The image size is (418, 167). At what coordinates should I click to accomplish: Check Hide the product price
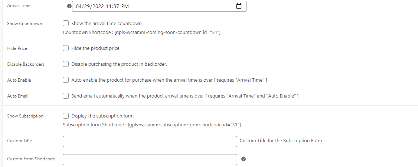pyautogui.click(x=66, y=48)
